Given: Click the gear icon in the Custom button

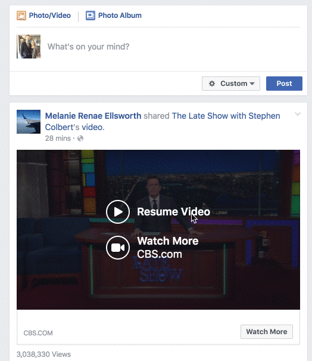Looking at the screenshot, I should tap(212, 84).
